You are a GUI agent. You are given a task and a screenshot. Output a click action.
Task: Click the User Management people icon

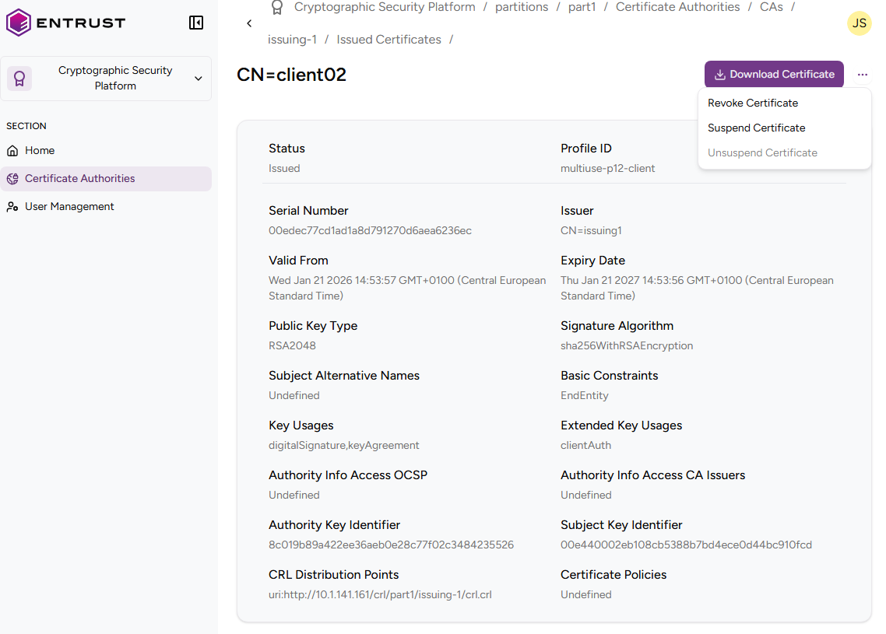12,206
